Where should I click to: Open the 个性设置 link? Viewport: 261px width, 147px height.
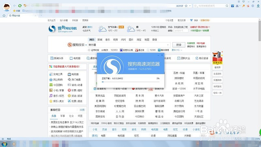click(x=169, y=20)
